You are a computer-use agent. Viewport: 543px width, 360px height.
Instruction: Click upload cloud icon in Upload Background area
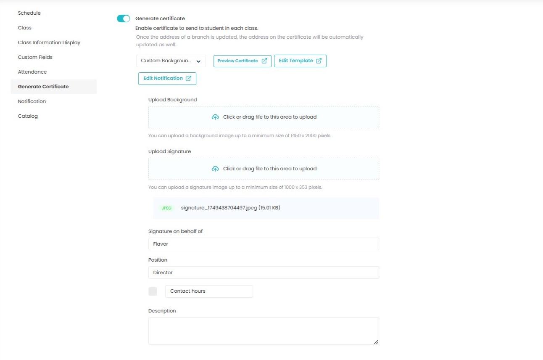[x=215, y=117]
